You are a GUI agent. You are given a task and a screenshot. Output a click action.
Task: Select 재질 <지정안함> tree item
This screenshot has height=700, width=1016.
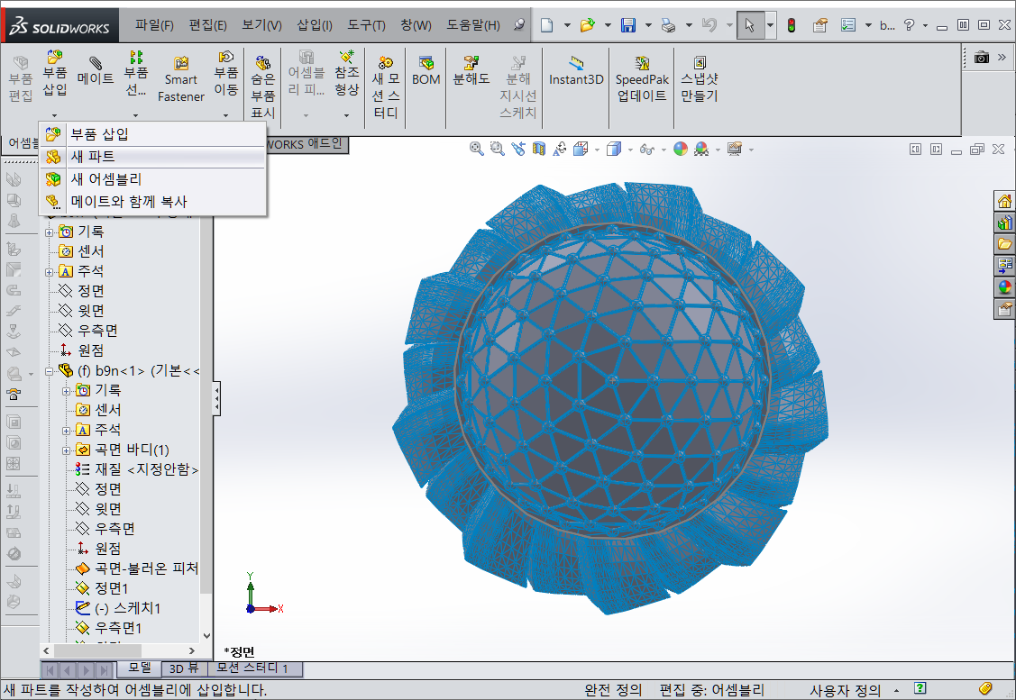(x=137, y=469)
